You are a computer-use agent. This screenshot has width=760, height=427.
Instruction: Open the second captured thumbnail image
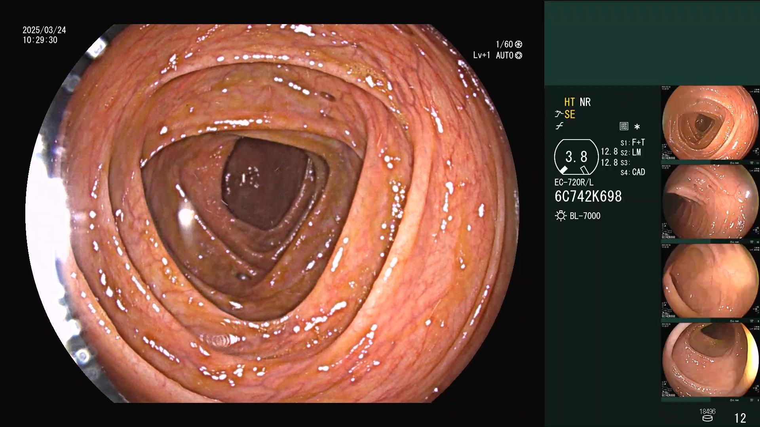711,202
